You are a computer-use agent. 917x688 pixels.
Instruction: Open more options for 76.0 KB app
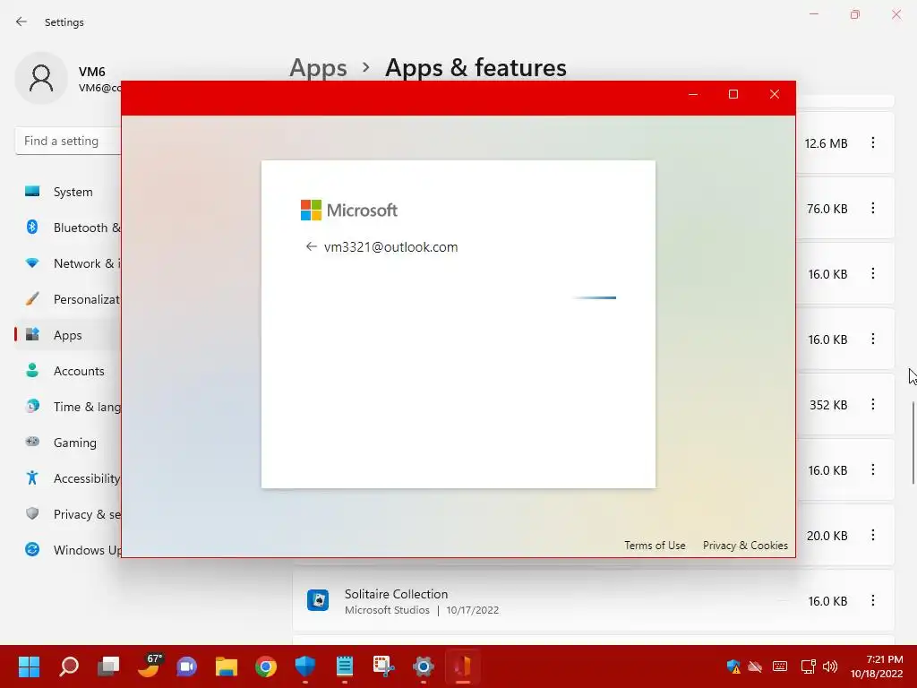872,208
